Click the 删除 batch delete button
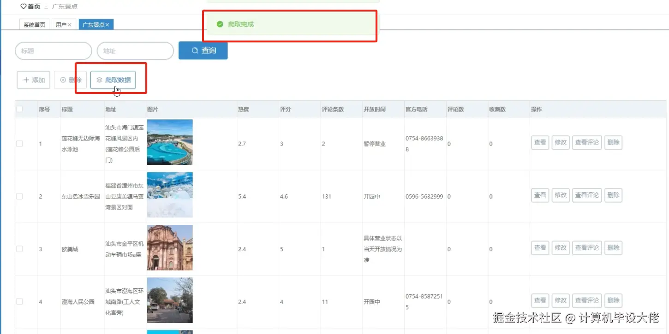Image resolution: width=669 pixels, height=334 pixels. pyautogui.click(x=71, y=80)
